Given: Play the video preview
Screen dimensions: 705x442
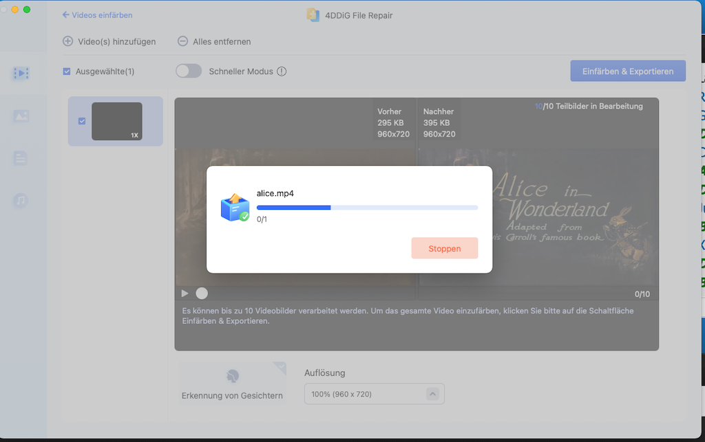Looking at the screenshot, I should 185,294.
